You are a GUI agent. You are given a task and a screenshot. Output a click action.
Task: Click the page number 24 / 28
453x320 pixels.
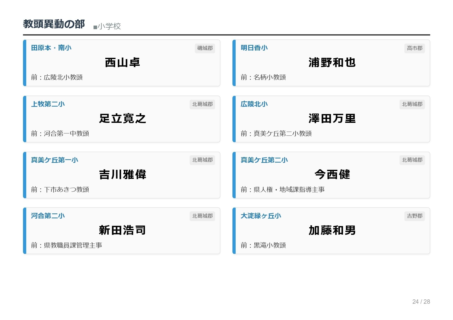coord(421,302)
